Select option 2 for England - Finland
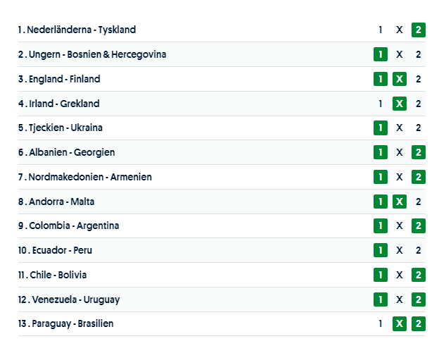 pyautogui.click(x=419, y=79)
